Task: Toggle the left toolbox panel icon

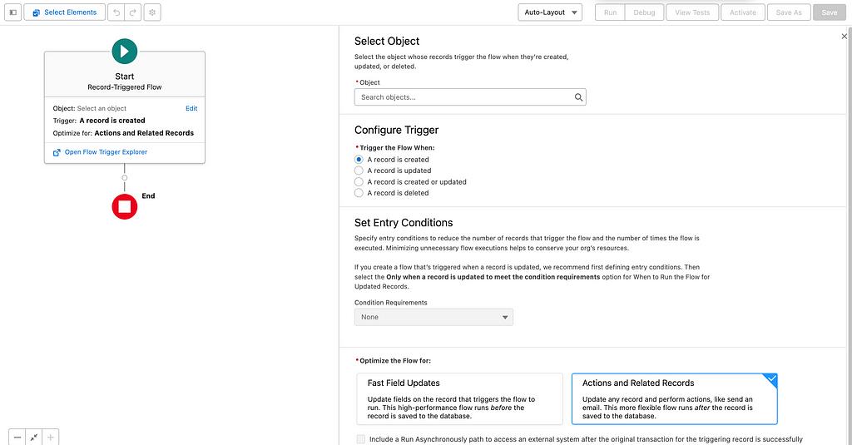Action: (x=13, y=12)
